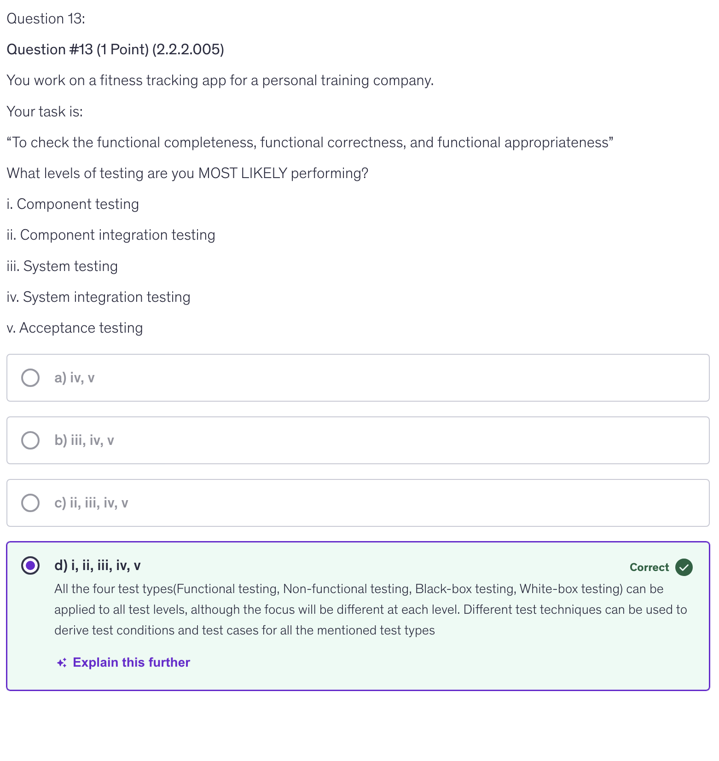Click the 'c) ii, iii, iv, v' answer label
Viewport: 719px width, 761px height.
(91, 503)
